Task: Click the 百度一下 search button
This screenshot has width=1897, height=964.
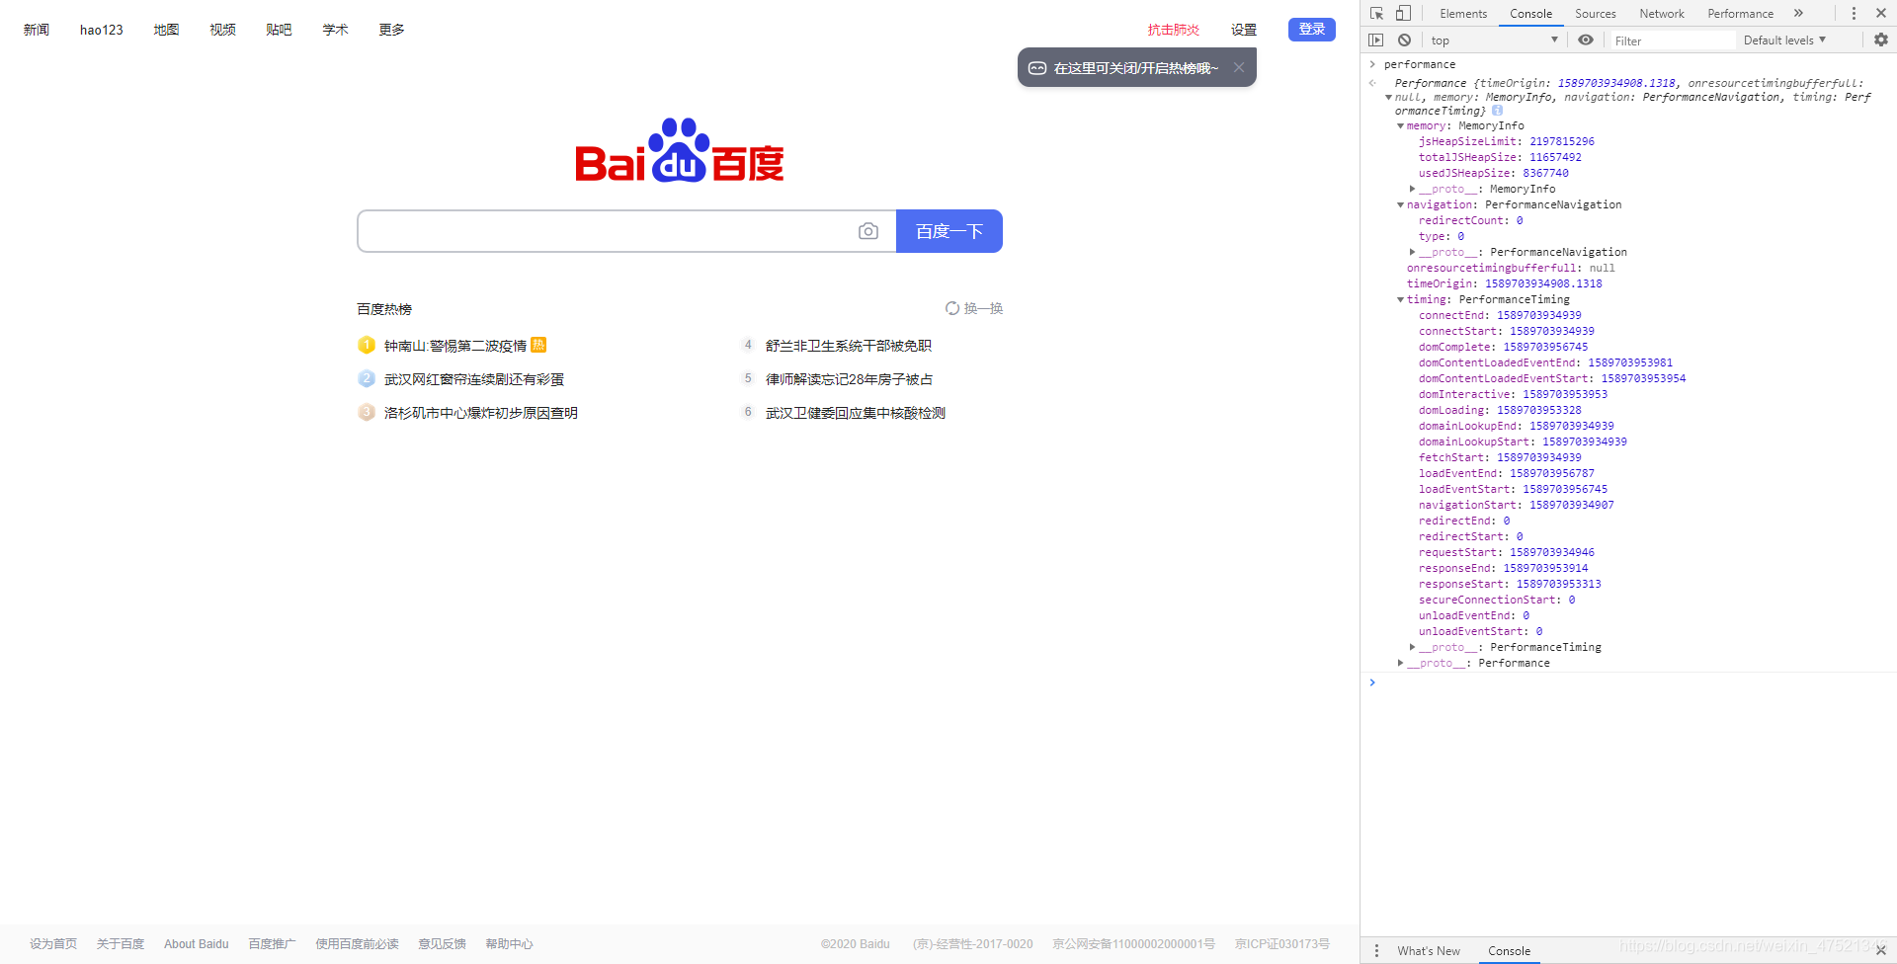Action: pyautogui.click(x=949, y=231)
